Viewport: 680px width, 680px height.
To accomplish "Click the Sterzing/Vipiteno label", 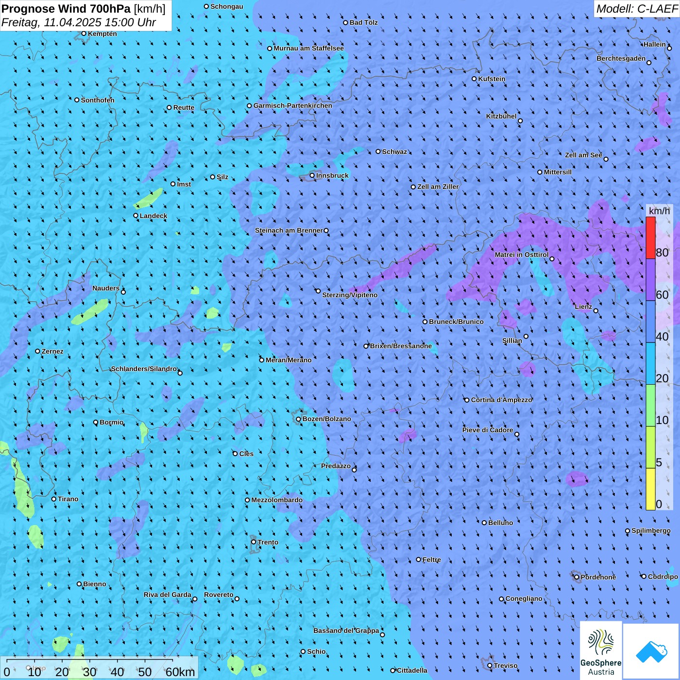I will point(350,295).
